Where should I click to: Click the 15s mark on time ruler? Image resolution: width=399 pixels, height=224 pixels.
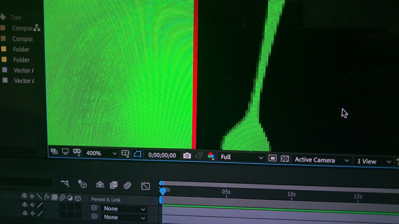click(358, 197)
